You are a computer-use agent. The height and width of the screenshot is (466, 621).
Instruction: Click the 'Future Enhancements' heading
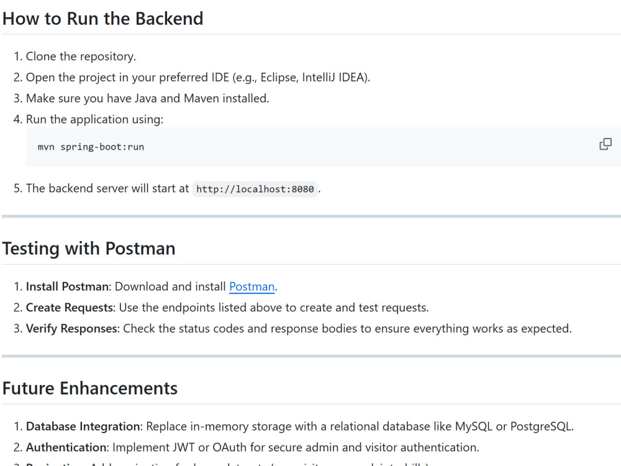tap(90, 388)
